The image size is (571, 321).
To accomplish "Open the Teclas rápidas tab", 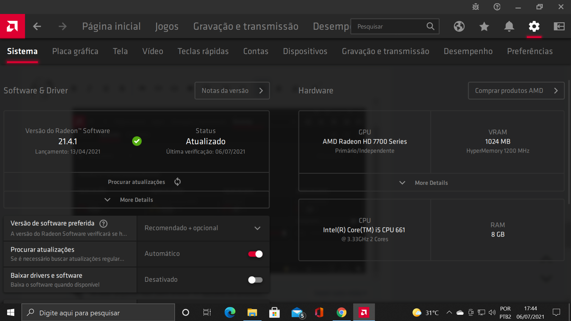I will pyautogui.click(x=203, y=51).
